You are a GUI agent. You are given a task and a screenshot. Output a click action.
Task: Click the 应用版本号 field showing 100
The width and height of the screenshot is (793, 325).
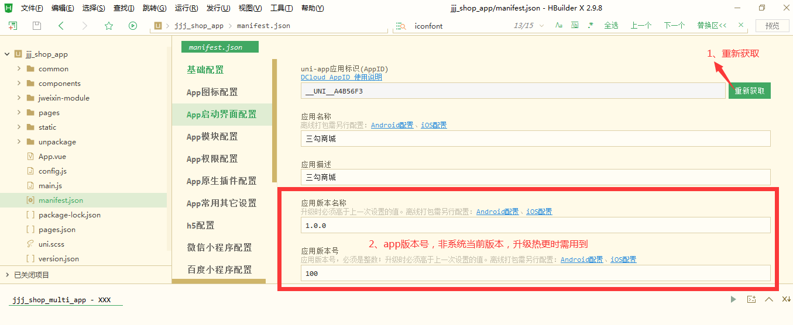535,273
